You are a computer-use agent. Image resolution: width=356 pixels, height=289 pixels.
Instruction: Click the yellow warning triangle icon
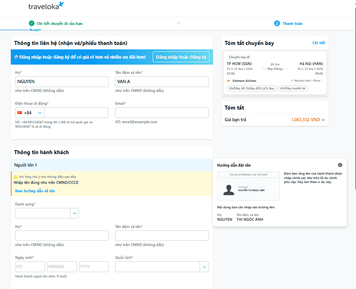click(x=16, y=177)
